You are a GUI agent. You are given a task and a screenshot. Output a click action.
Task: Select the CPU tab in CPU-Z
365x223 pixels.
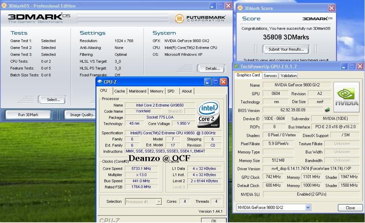104,91
